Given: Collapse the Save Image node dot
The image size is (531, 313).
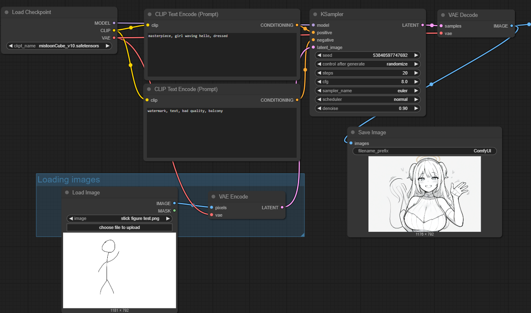Looking at the screenshot, I should [x=353, y=133].
